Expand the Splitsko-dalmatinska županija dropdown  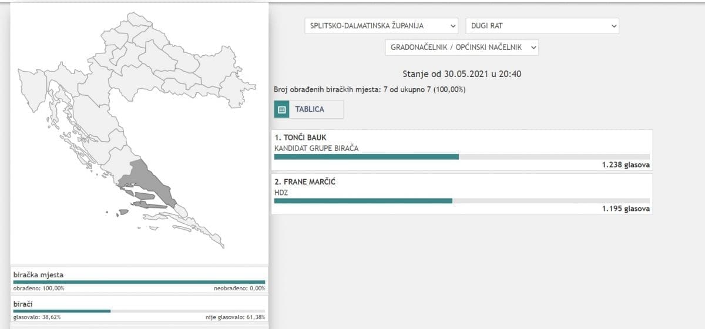tap(381, 26)
